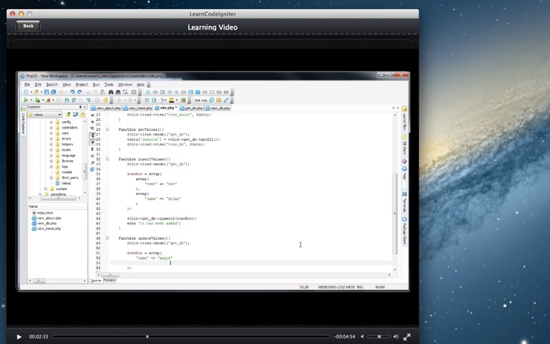Enter fullscreen video mode
This screenshot has width=550, height=344.
point(407,337)
